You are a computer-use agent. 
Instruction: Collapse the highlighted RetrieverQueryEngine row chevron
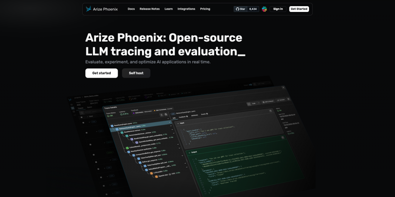170,122
